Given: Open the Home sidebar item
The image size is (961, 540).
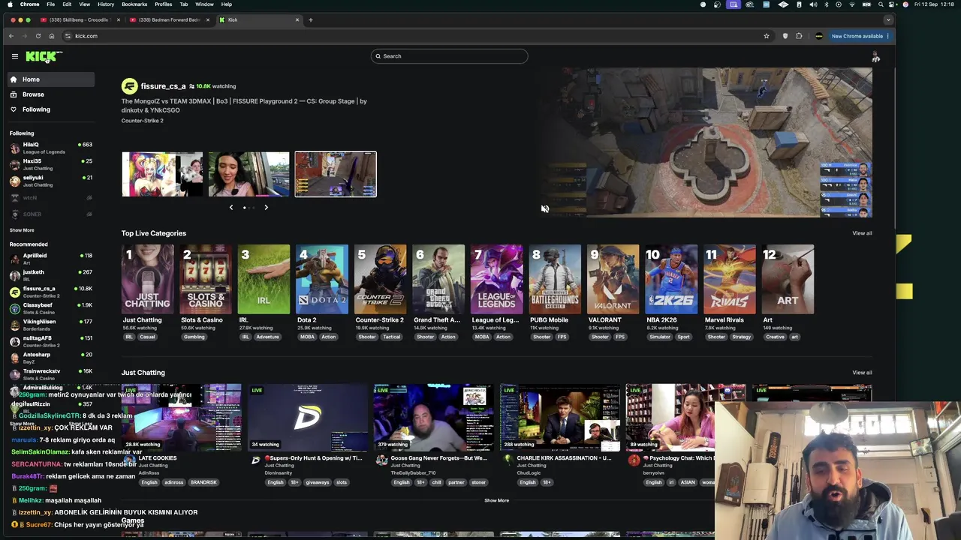Looking at the screenshot, I should (x=51, y=79).
